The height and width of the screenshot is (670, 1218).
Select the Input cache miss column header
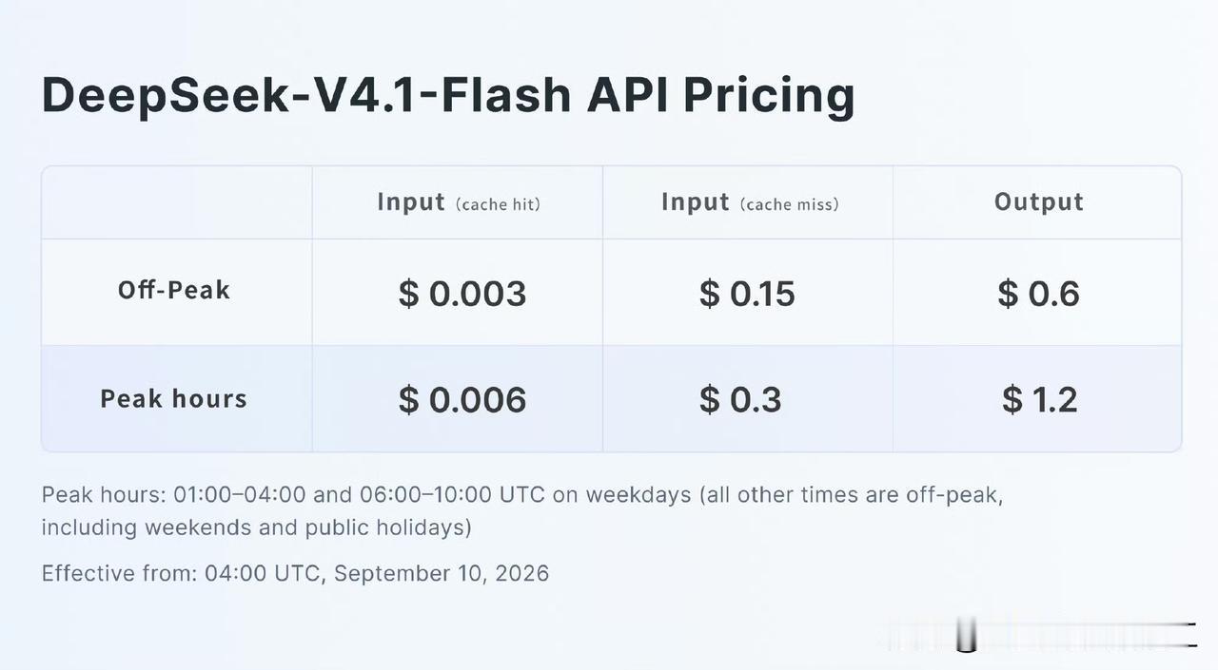click(x=750, y=202)
